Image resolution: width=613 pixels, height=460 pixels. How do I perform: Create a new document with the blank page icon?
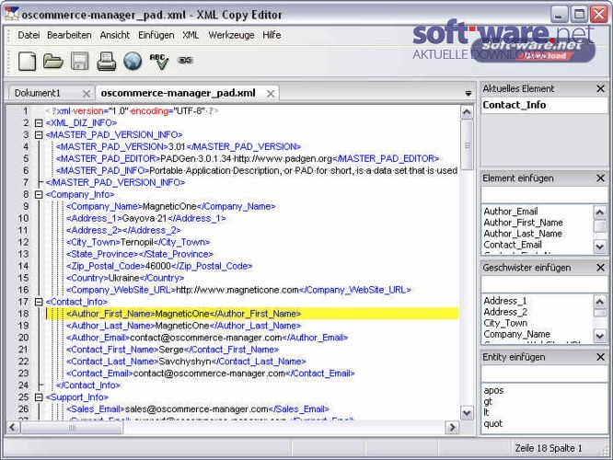pos(27,62)
